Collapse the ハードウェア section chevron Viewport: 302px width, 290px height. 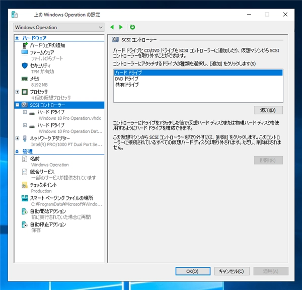coord(17,38)
